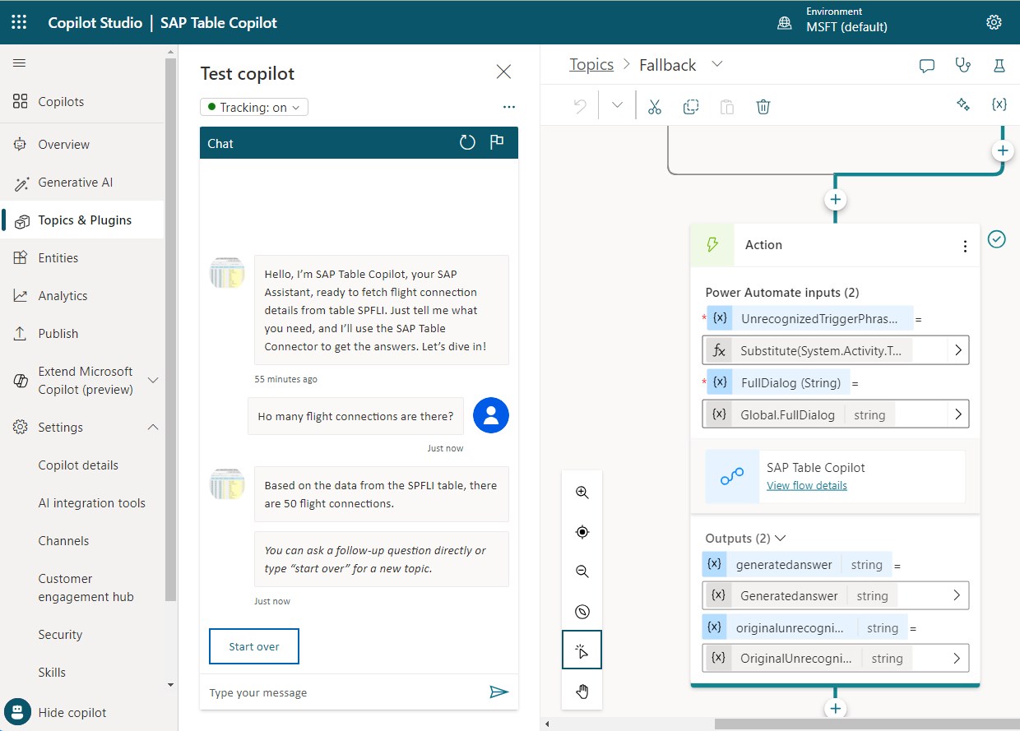Image resolution: width=1020 pixels, height=731 pixels.
Task: Reset the chat conversation with refresh icon
Action: tap(467, 142)
